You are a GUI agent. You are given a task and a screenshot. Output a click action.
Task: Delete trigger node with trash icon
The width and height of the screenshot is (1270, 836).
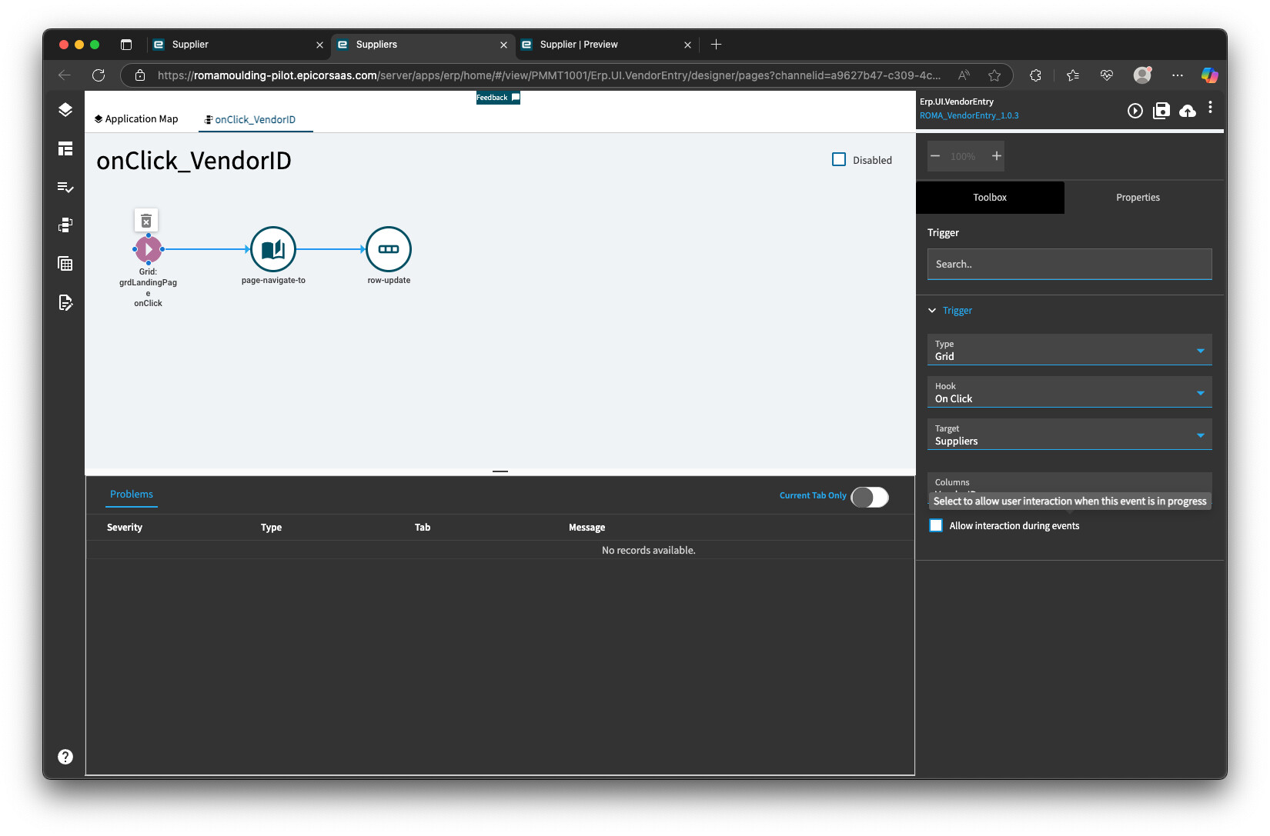pyautogui.click(x=146, y=221)
